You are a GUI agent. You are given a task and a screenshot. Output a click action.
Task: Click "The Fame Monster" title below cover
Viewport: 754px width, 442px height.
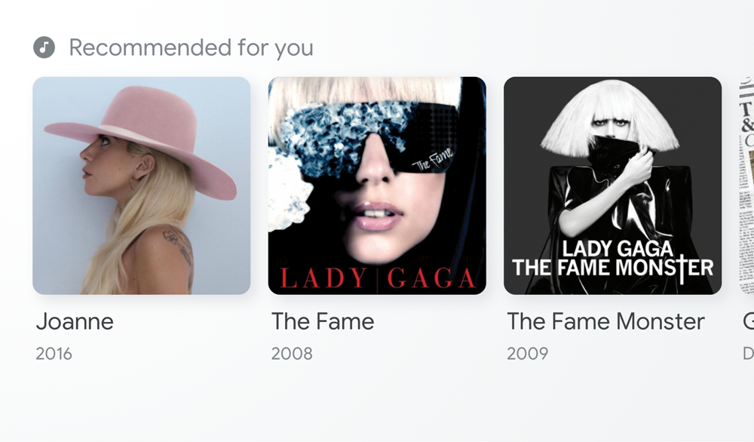click(x=605, y=321)
